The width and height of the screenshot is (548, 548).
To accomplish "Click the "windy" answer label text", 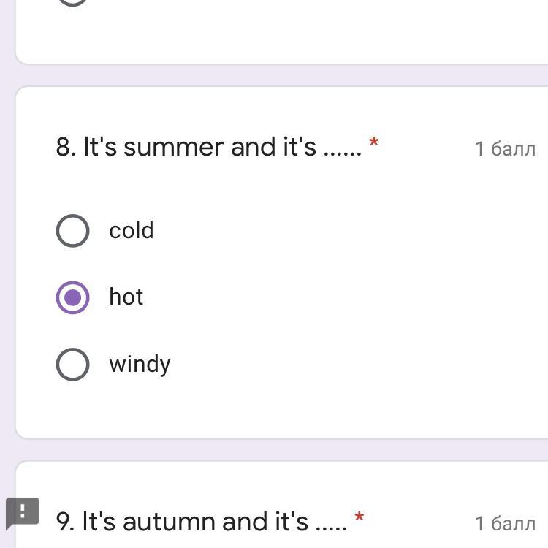I will (140, 364).
